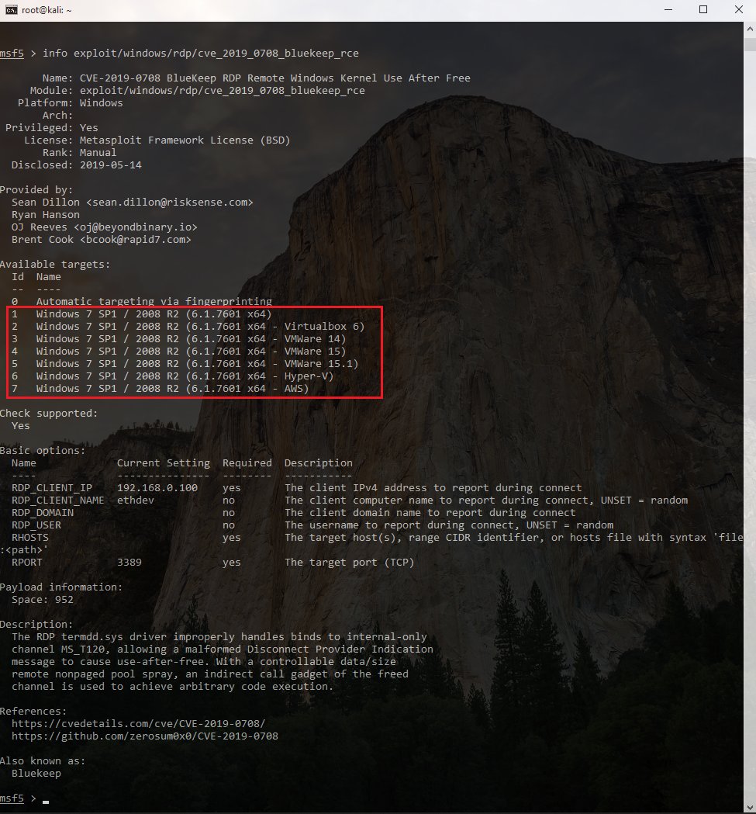Click the RDP_CLIENT_IP option name
Viewport: 756px width, 814px height.
52,488
